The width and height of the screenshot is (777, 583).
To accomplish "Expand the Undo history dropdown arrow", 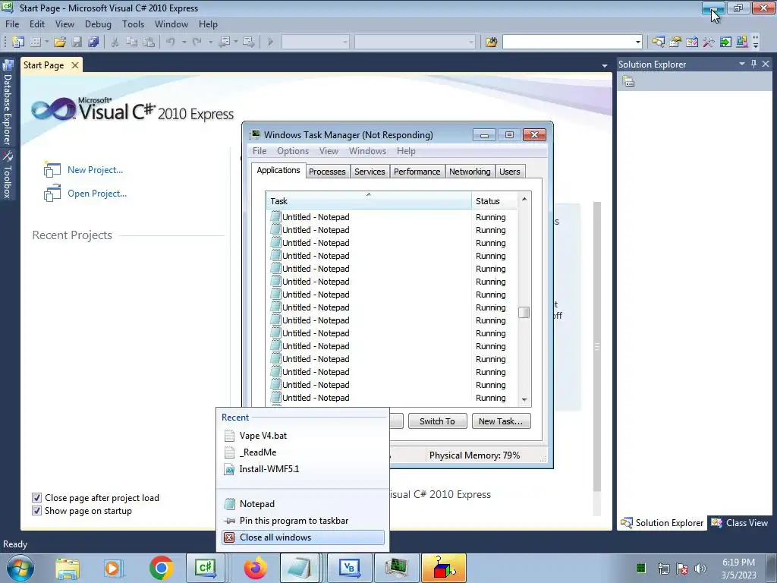I will tap(184, 43).
